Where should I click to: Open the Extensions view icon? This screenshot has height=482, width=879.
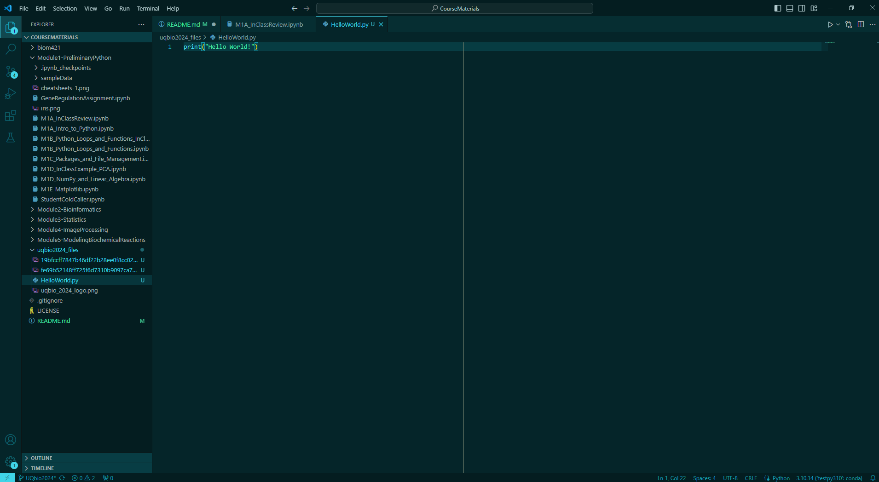point(11,115)
